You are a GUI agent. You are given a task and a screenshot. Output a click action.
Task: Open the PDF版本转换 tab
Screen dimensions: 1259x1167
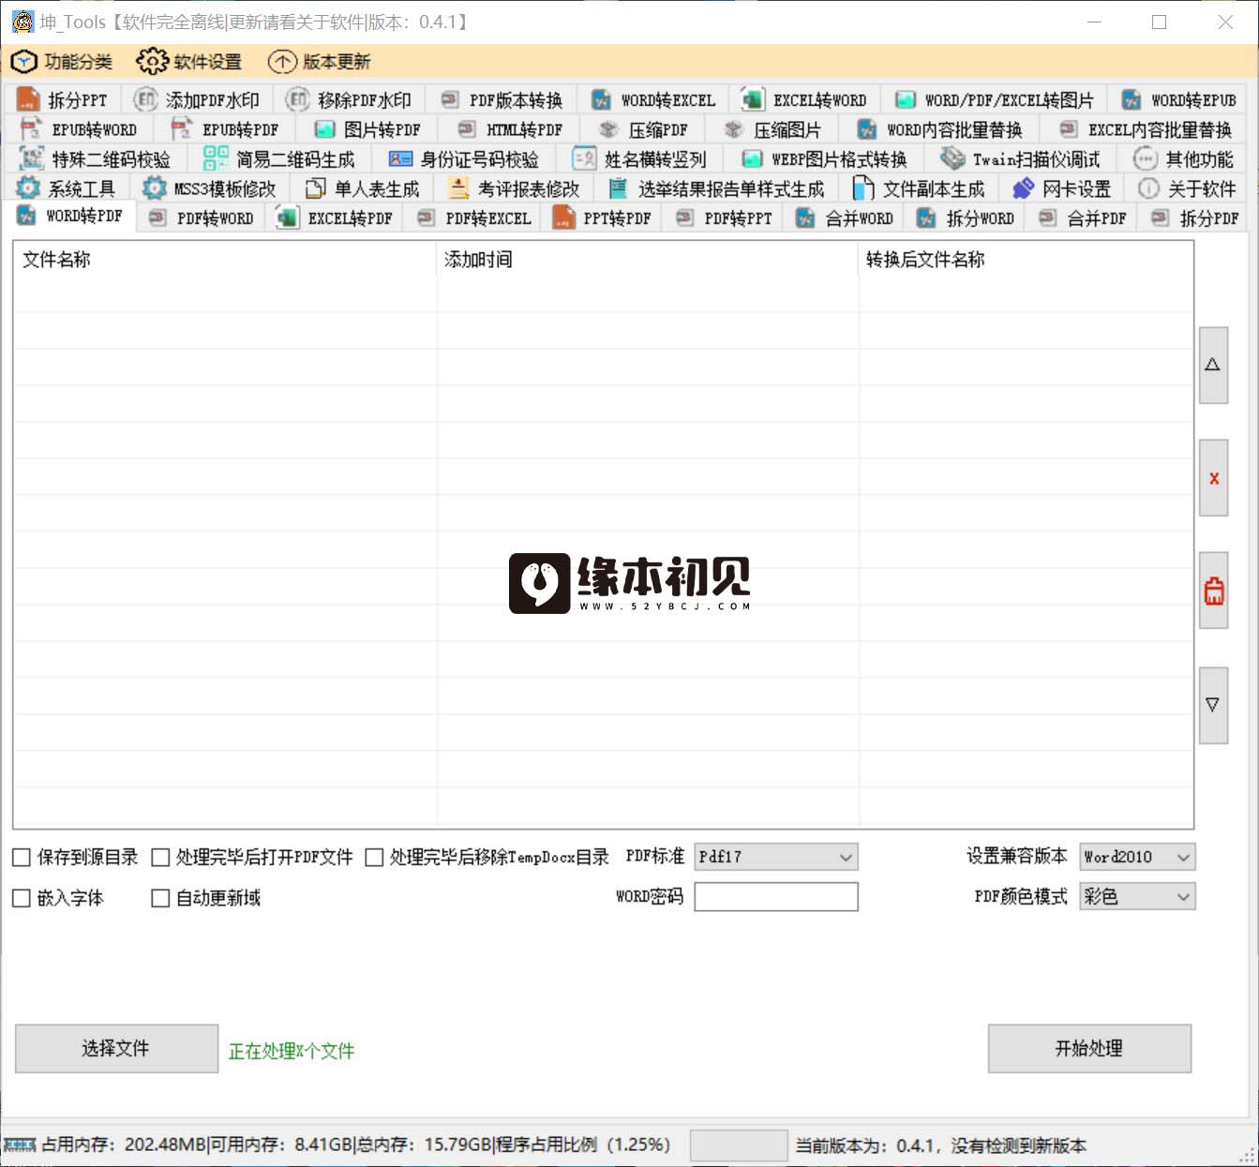(x=502, y=99)
